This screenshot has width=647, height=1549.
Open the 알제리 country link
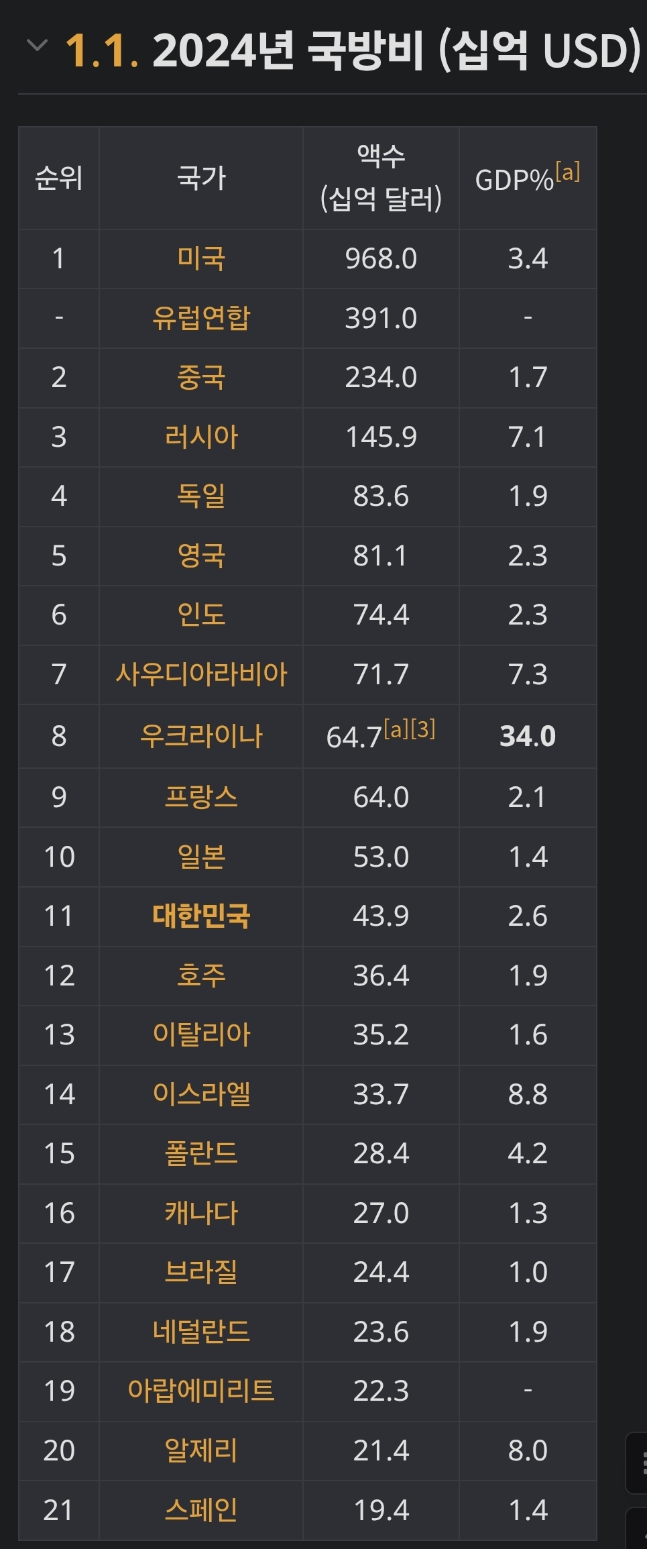pos(201,1450)
